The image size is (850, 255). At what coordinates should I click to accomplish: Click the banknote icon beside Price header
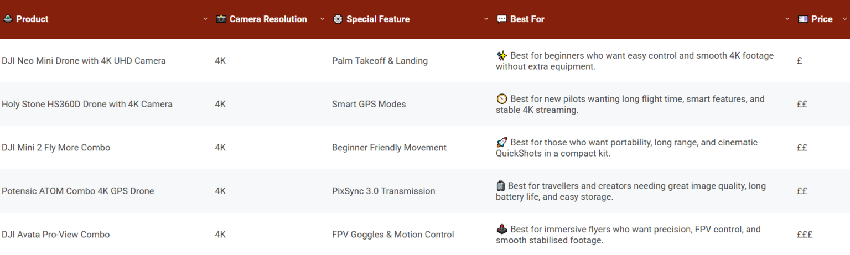803,19
